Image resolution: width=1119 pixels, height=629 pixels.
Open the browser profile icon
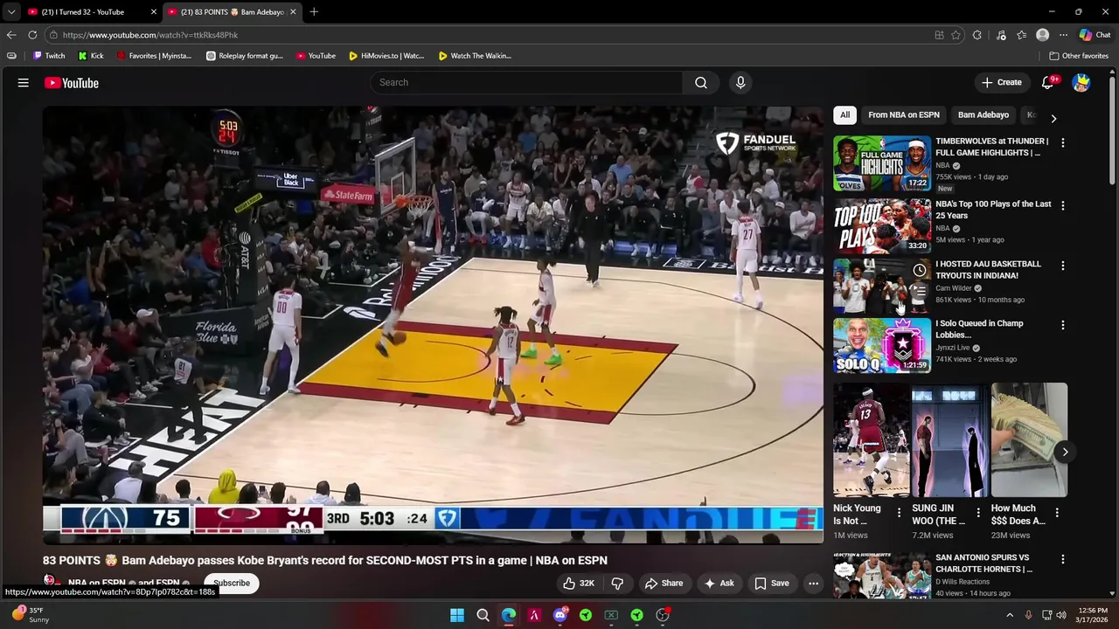pos(1042,35)
